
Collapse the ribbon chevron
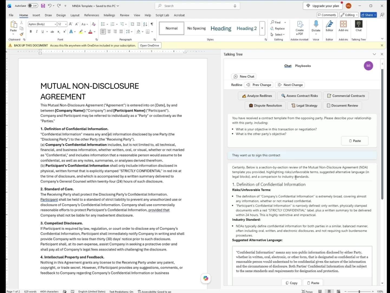click(x=382, y=39)
